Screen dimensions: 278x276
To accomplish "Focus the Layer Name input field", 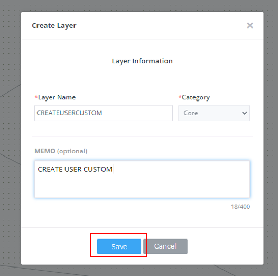I will click(x=104, y=113).
